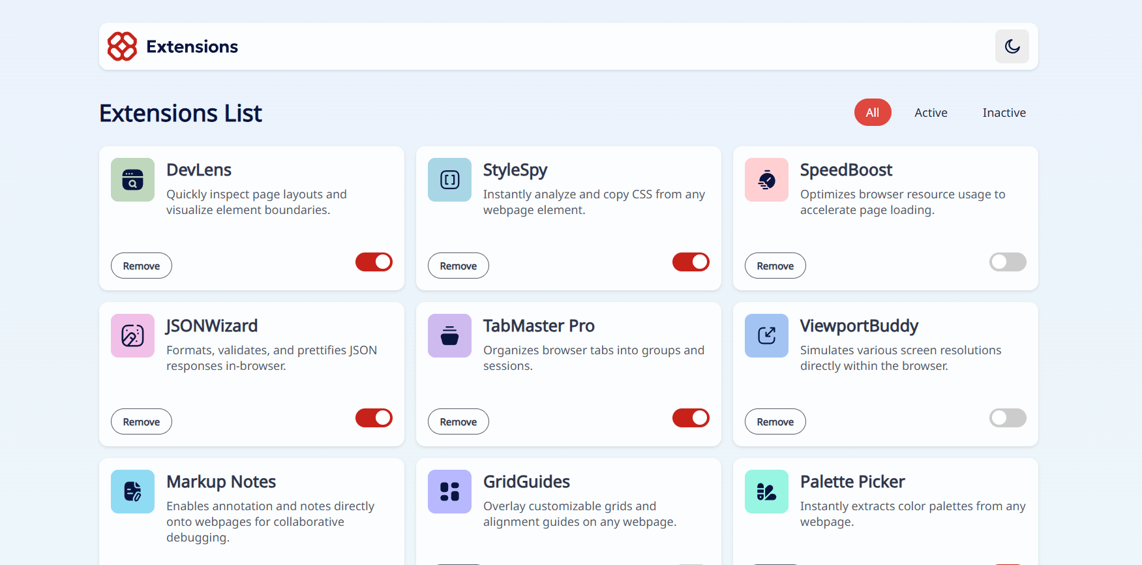1142x565 pixels.
Task: Click the ViewportBuddy title text
Action: coord(859,326)
